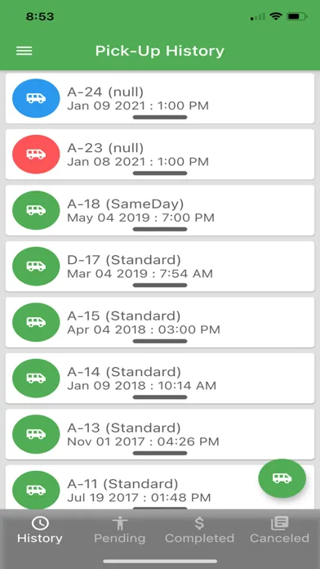The image size is (320, 569).
Task: Open the hamburger menu
Action: pyautogui.click(x=24, y=51)
